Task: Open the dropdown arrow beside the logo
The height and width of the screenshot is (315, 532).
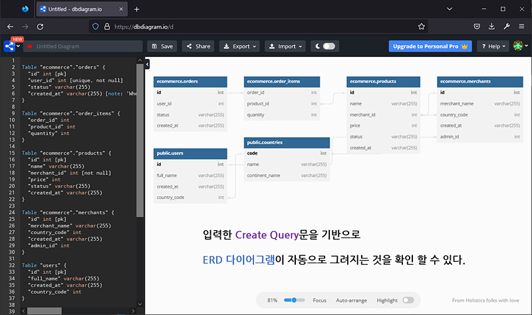Action: 19,46
